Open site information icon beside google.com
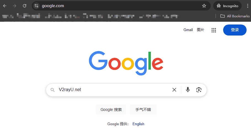Viewport: 251px width, 131px height. click(x=36, y=6)
